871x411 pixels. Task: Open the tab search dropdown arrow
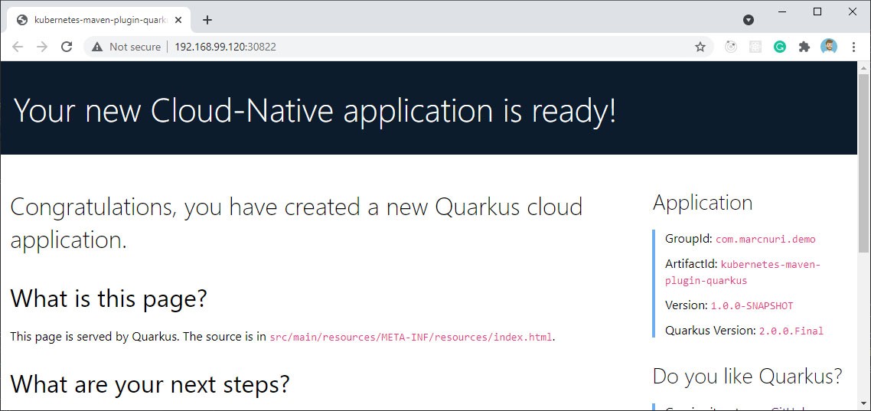(x=749, y=20)
